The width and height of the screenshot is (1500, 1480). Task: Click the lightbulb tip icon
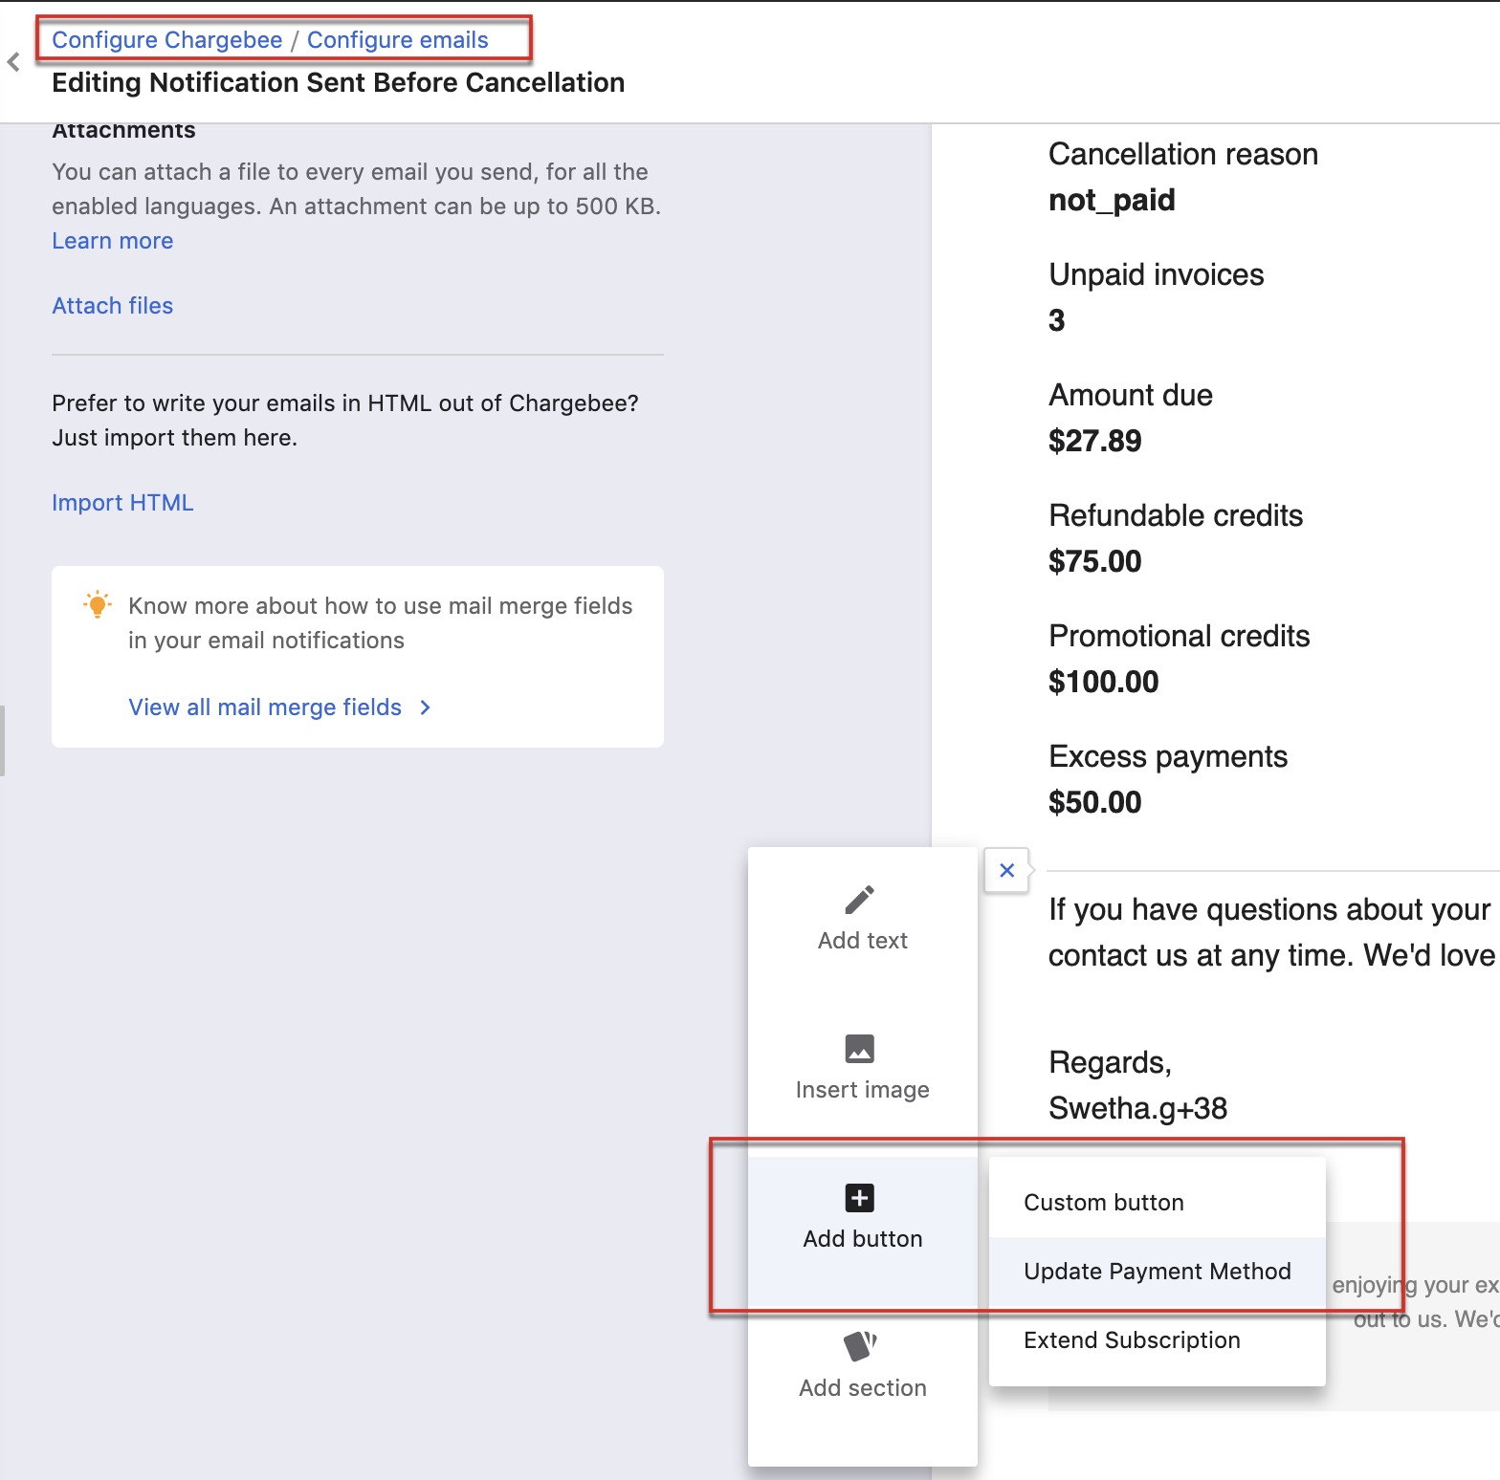[97, 605]
